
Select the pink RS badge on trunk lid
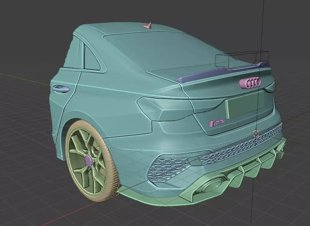[217, 123]
